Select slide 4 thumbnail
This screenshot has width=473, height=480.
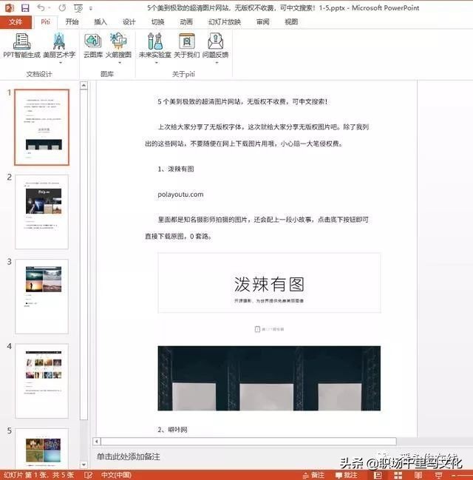point(42,381)
